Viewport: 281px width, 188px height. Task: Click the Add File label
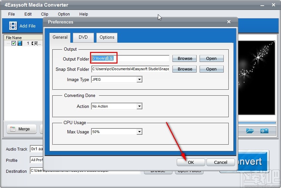(x=27, y=26)
